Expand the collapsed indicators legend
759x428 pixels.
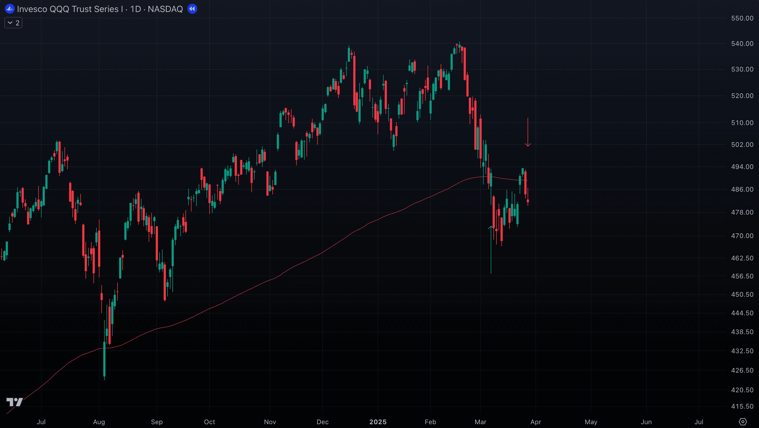click(13, 23)
